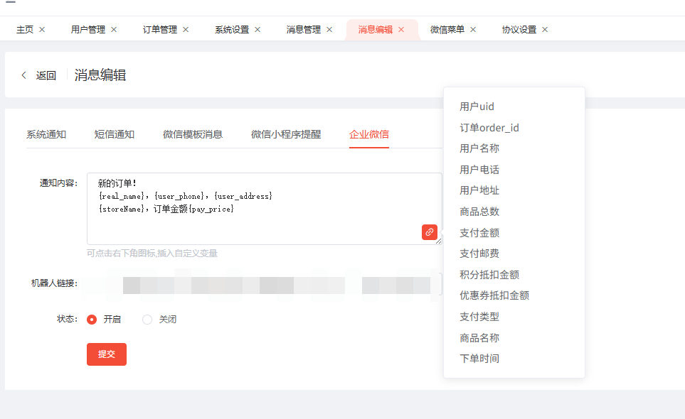Open the 微信模板消息 settings tab

coord(193,134)
